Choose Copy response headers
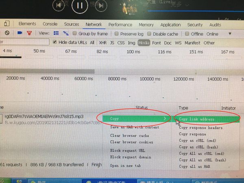This screenshot has height=183, width=244. (x=201, y=128)
